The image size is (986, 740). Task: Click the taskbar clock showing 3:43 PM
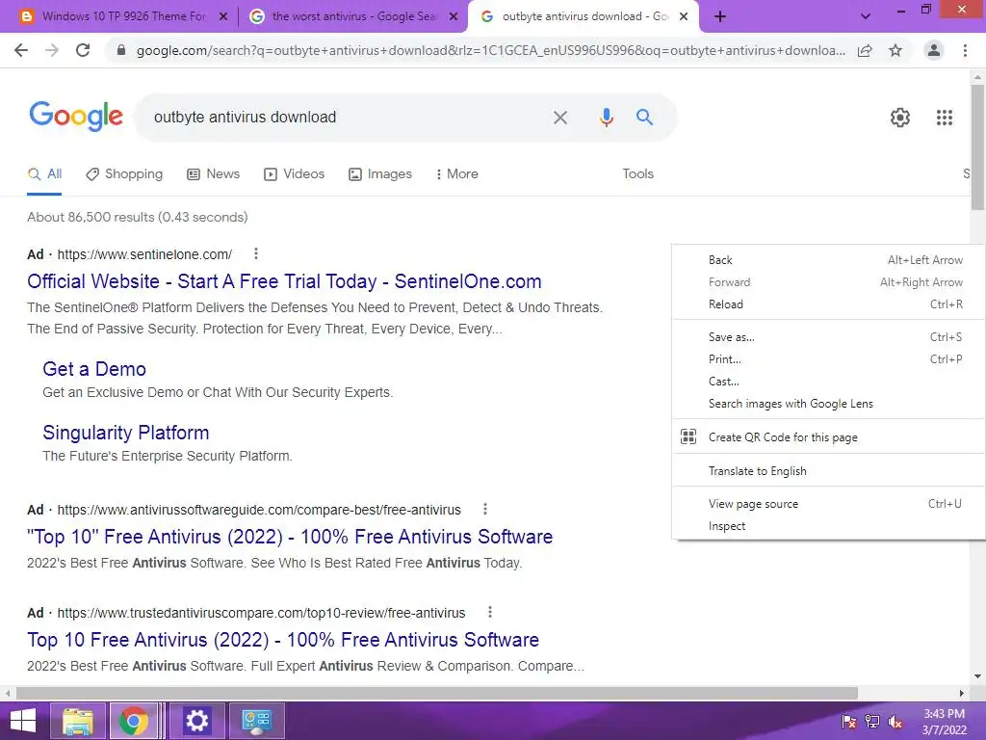944,722
